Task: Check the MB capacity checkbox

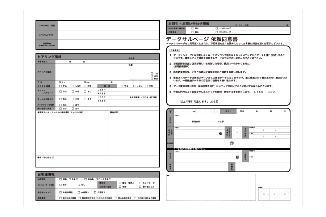Action: pos(152,79)
